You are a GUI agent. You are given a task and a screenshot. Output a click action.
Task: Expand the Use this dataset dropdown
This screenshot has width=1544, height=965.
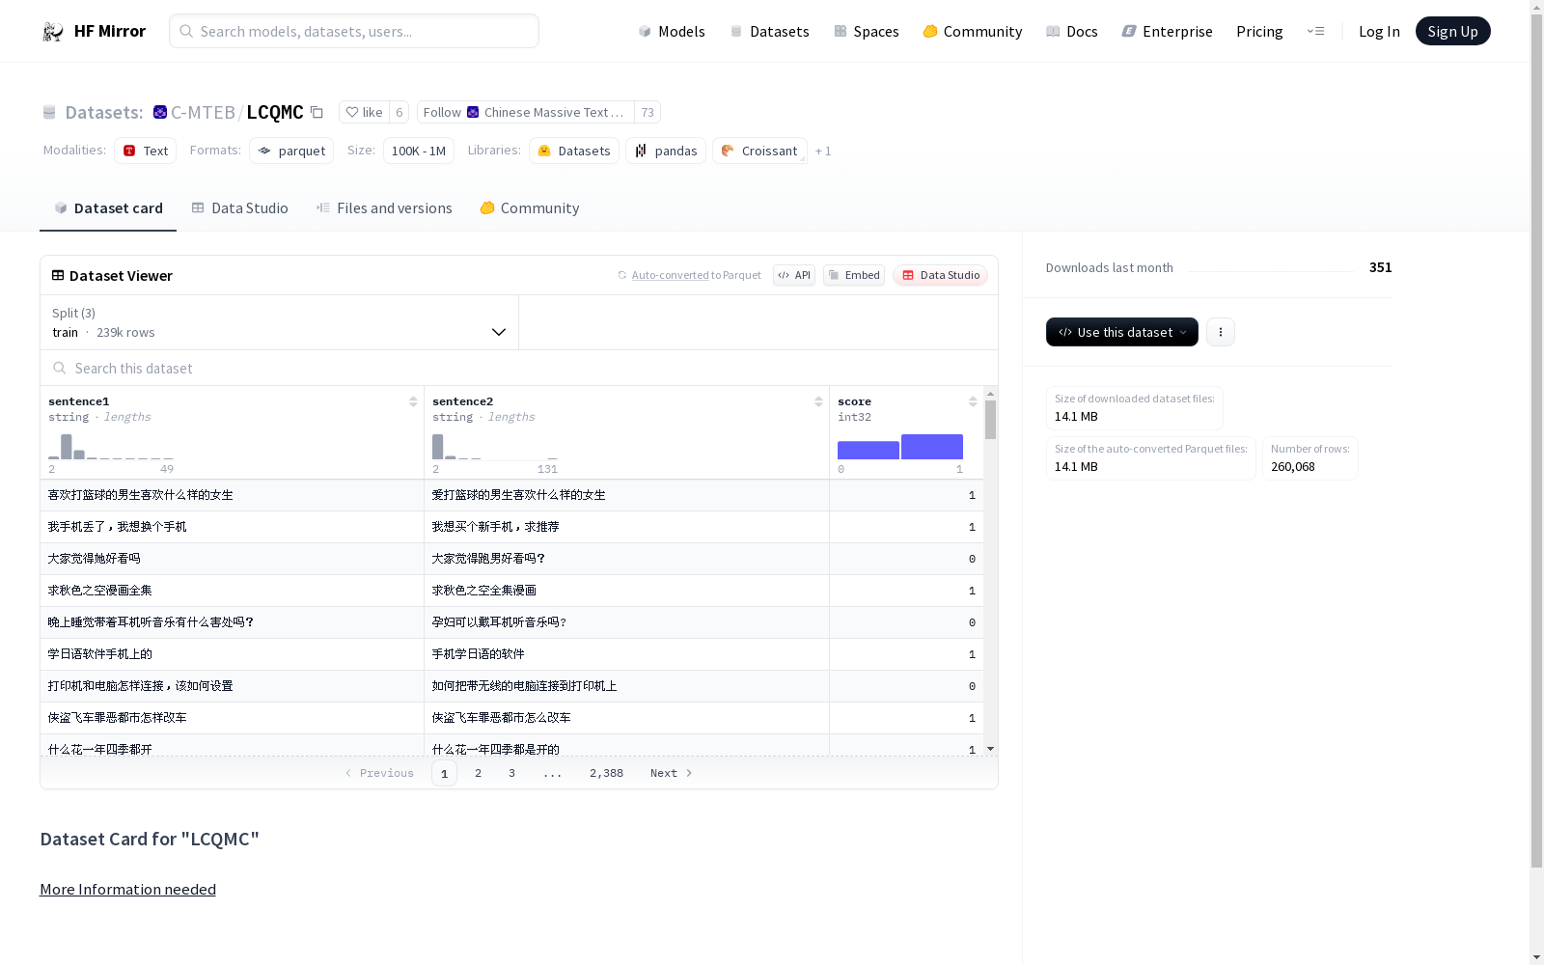(x=1122, y=332)
